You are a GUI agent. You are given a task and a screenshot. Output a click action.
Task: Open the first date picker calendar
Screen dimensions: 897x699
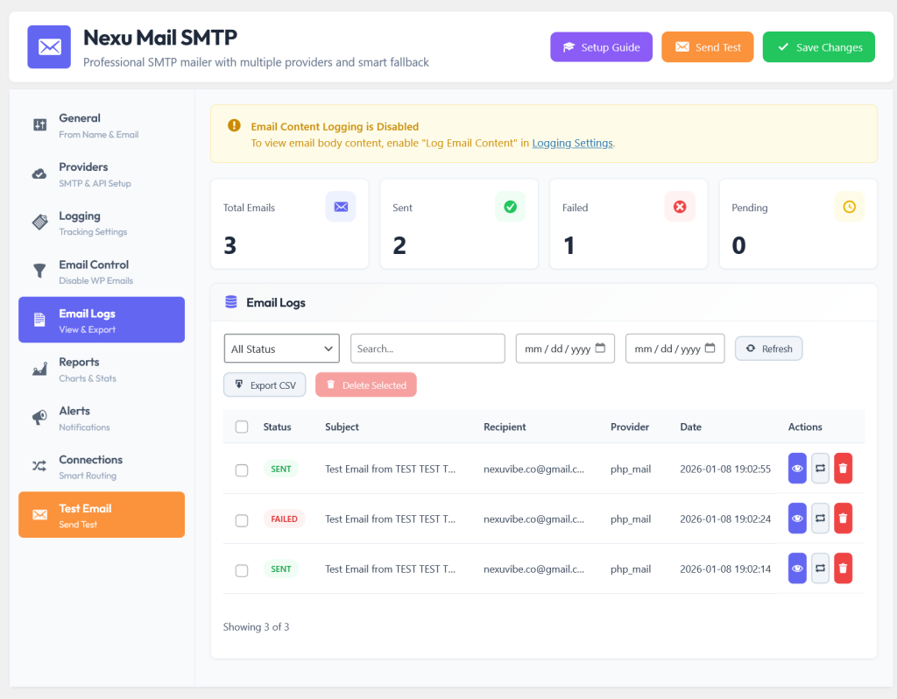click(600, 348)
